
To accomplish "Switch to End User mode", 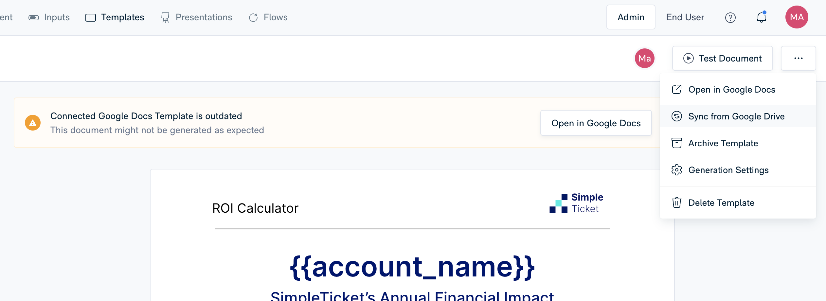I will click(685, 17).
